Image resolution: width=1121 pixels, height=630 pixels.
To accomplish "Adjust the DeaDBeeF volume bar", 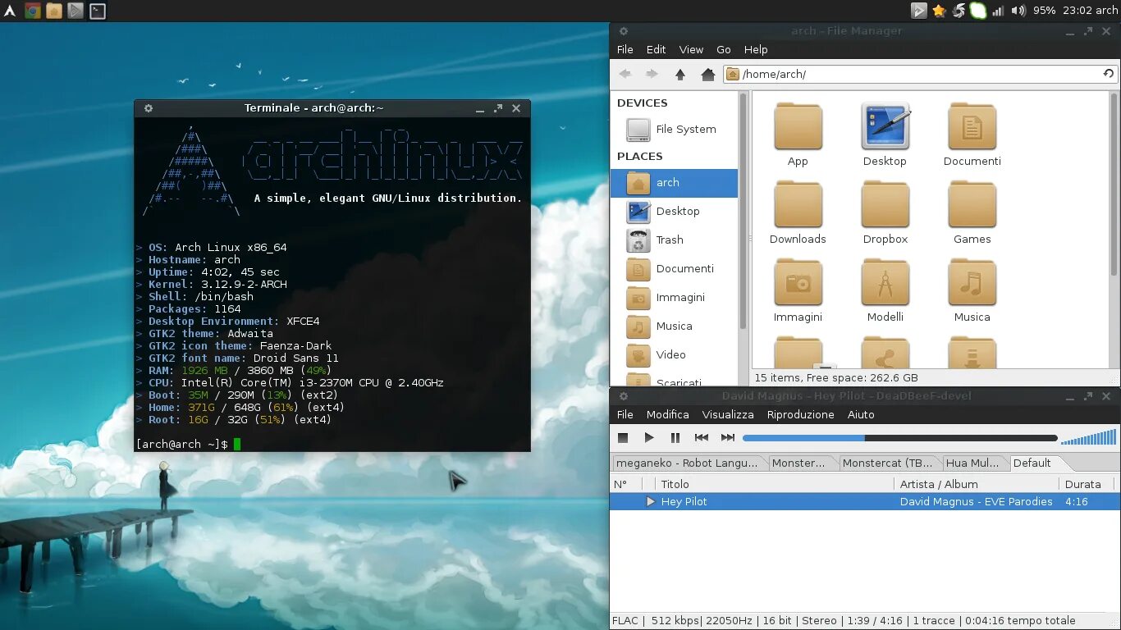I will [x=1089, y=437].
